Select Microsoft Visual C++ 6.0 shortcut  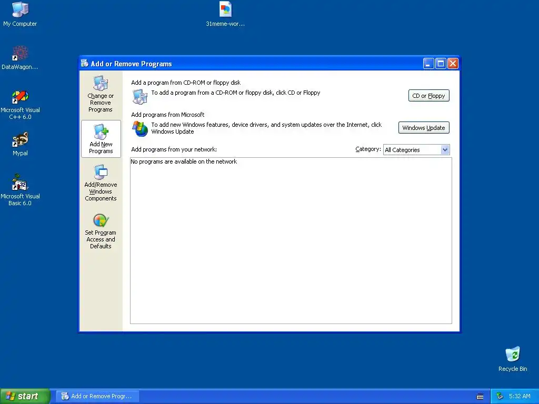pyautogui.click(x=20, y=105)
